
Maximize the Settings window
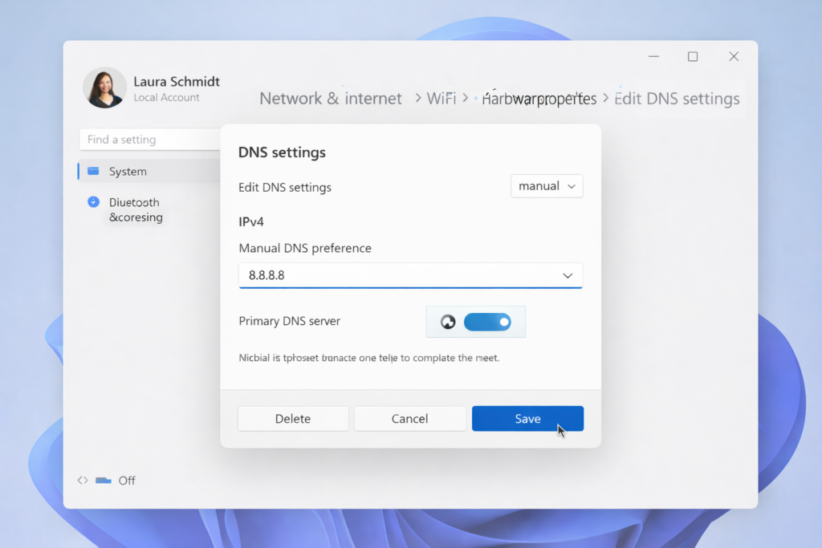[693, 57]
